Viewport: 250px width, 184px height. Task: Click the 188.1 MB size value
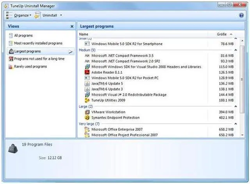(x=226, y=100)
